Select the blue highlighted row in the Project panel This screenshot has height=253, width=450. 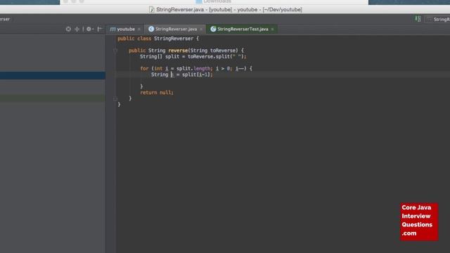[x=53, y=75]
